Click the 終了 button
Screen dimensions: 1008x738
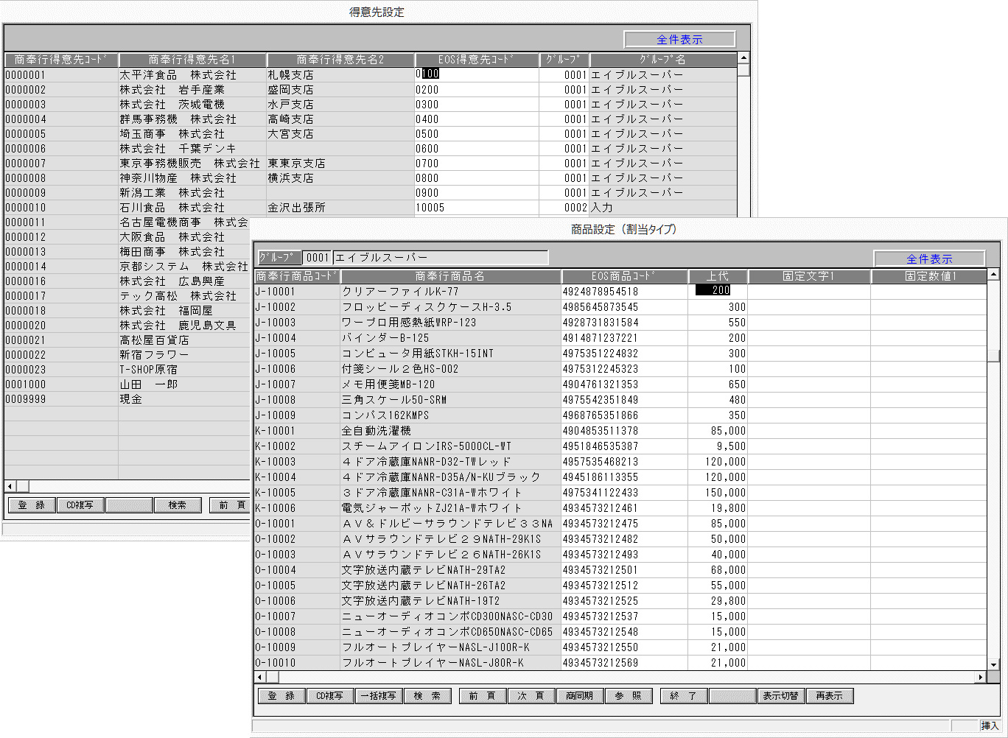click(684, 696)
